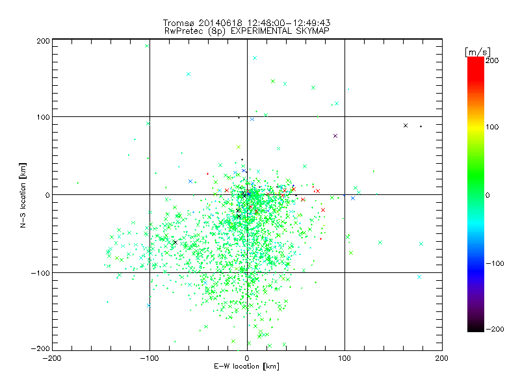520x390 pixels.
Task: Click the E-W axis tick label "200"
Action: (x=442, y=358)
